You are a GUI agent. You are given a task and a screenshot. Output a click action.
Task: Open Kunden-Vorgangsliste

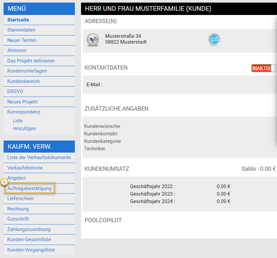(31, 250)
